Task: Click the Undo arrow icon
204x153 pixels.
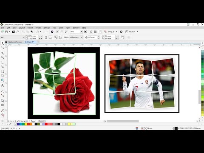Action: point(37,32)
